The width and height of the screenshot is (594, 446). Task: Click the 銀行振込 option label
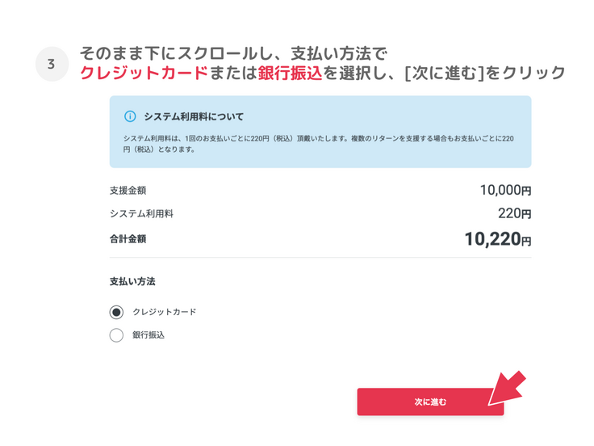(148, 335)
